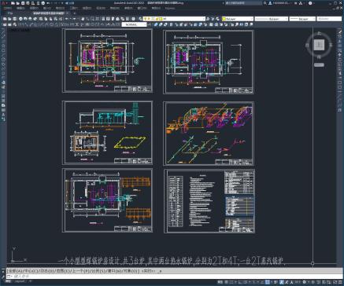Click the shopping cart icon in title bar
This screenshot has width=344, height=286.
click(x=296, y=3)
